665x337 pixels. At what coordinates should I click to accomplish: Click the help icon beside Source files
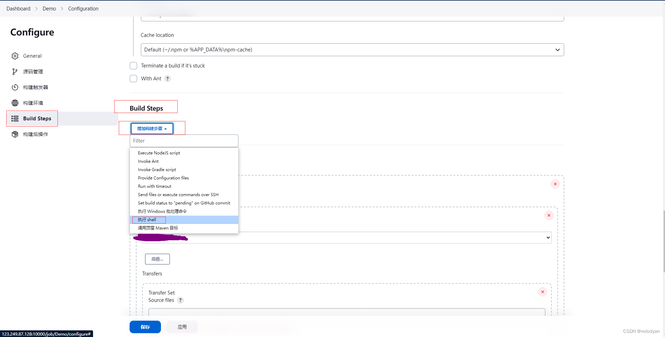(180, 300)
